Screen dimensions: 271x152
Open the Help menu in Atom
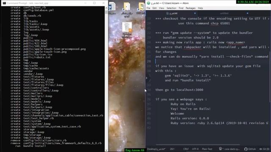point(200,8)
